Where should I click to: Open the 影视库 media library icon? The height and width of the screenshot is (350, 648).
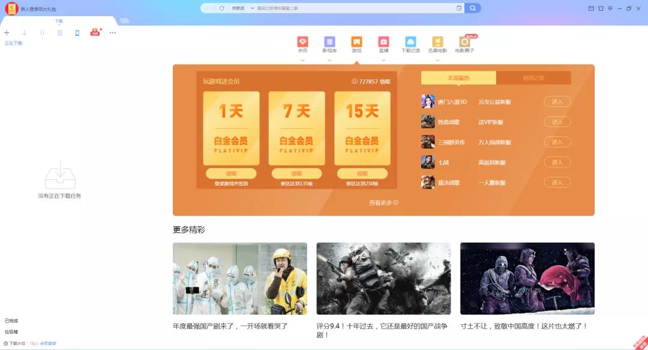point(329,42)
